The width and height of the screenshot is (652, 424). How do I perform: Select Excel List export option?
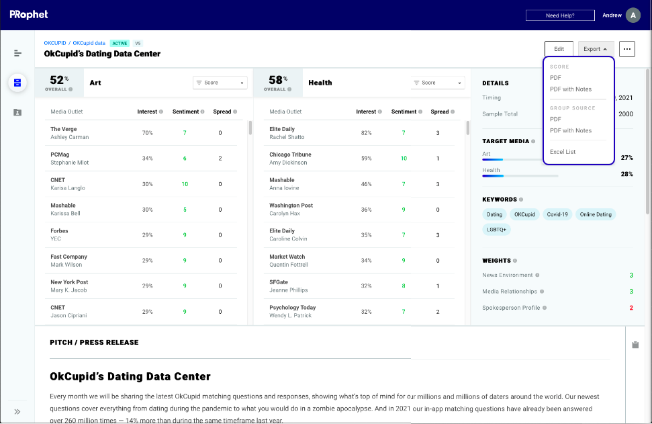click(x=563, y=152)
